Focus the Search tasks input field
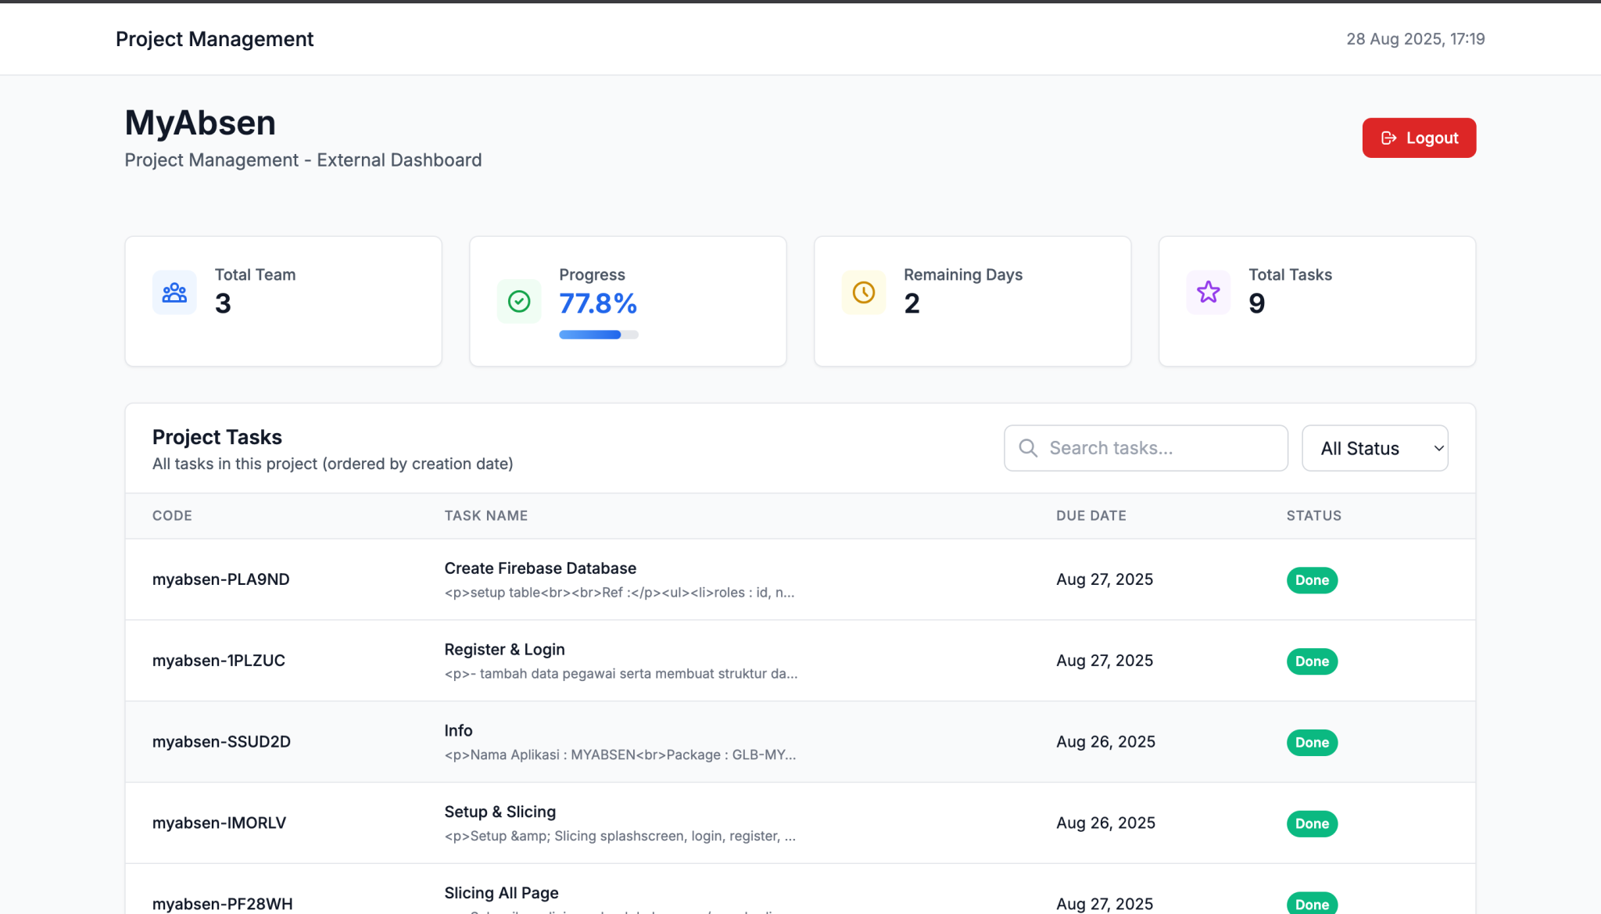Image resolution: width=1601 pixels, height=914 pixels. (x=1161, y=448)
